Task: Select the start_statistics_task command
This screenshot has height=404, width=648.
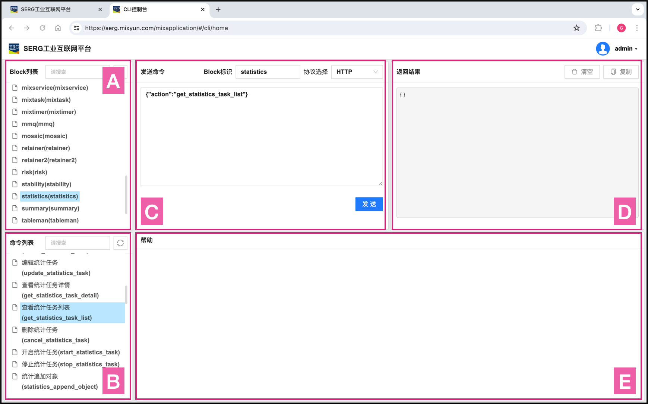Action: [70, 352]
